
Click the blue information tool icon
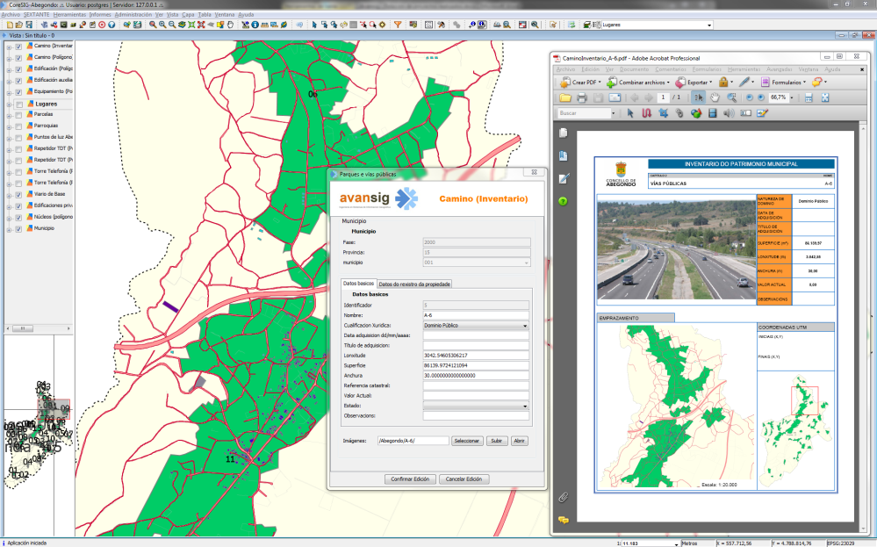(255, 25)
